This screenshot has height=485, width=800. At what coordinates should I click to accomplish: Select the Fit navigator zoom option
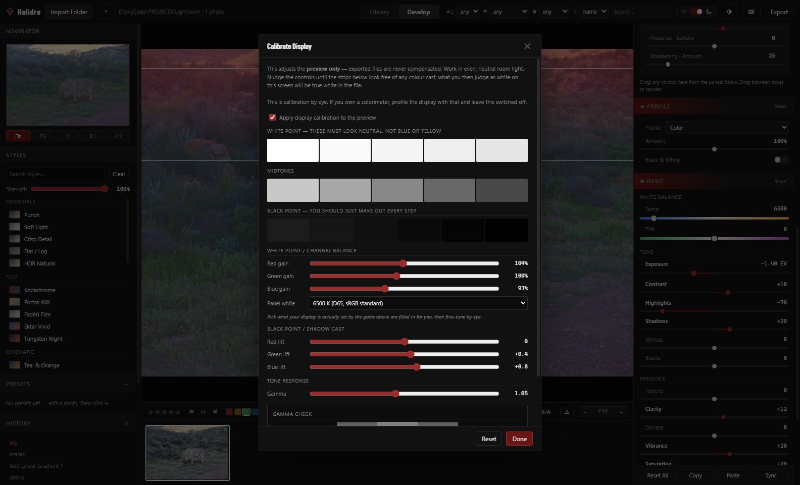coord(18,136)
